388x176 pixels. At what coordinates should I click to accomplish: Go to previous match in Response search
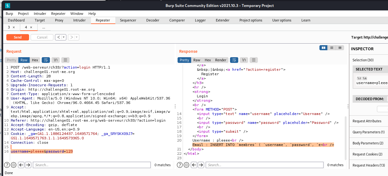click(x=194, y=165)
